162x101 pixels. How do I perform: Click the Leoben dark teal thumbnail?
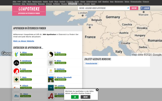(x=51, y=88)
